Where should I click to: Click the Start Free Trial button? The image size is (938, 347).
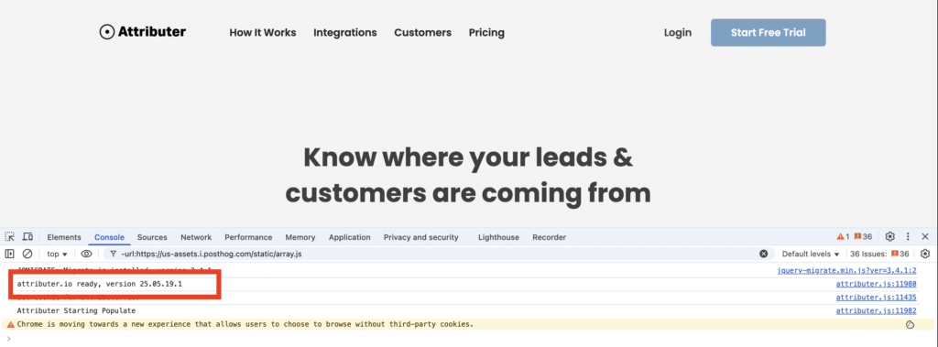tap(769, 32)
